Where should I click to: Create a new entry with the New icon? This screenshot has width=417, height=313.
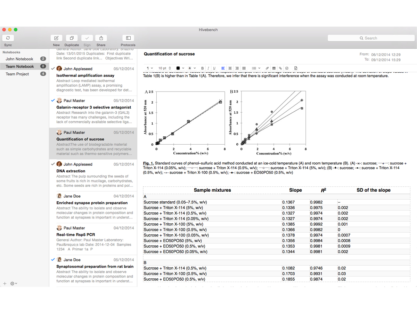(56, 38)
